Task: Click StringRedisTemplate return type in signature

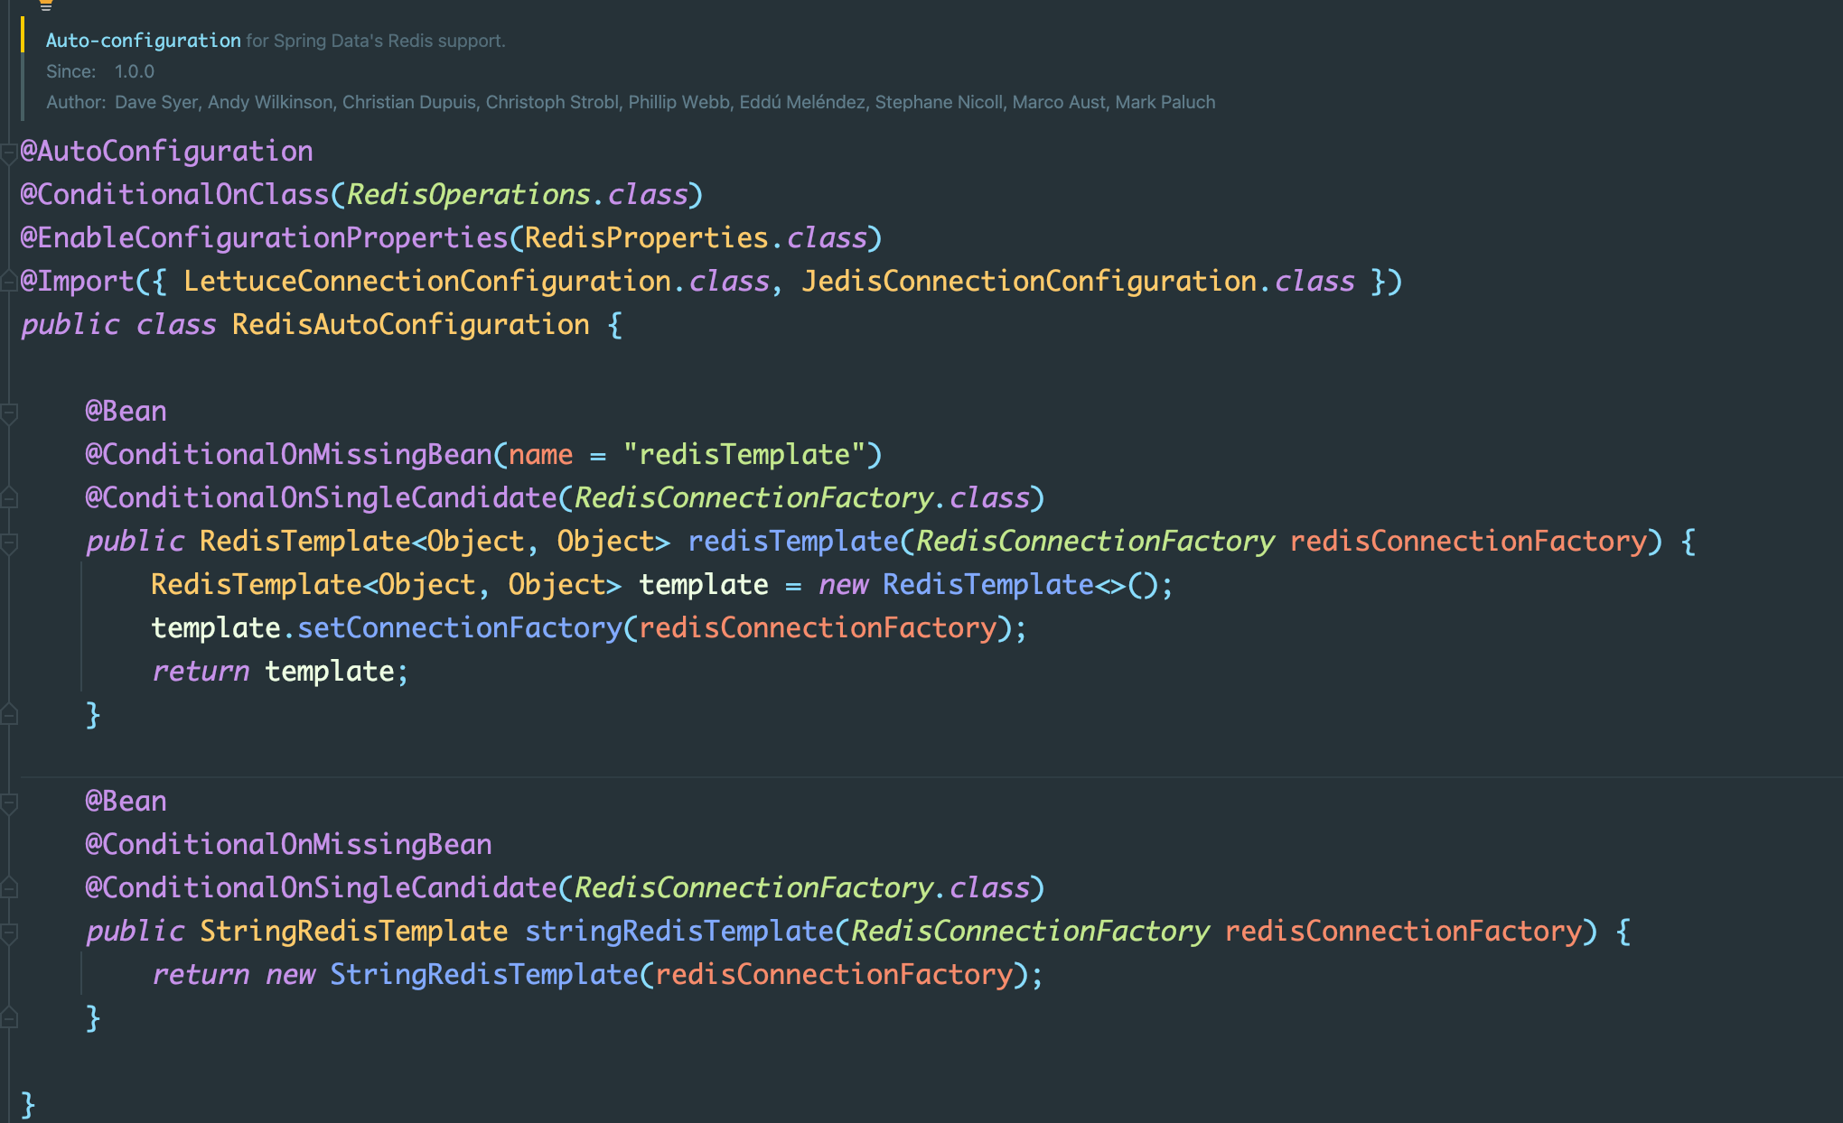Action: pyautogui.click(x=354, y=931)
